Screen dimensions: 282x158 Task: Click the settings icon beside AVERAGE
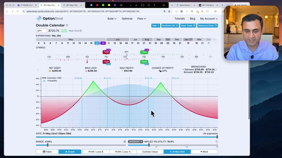(125, 142)
